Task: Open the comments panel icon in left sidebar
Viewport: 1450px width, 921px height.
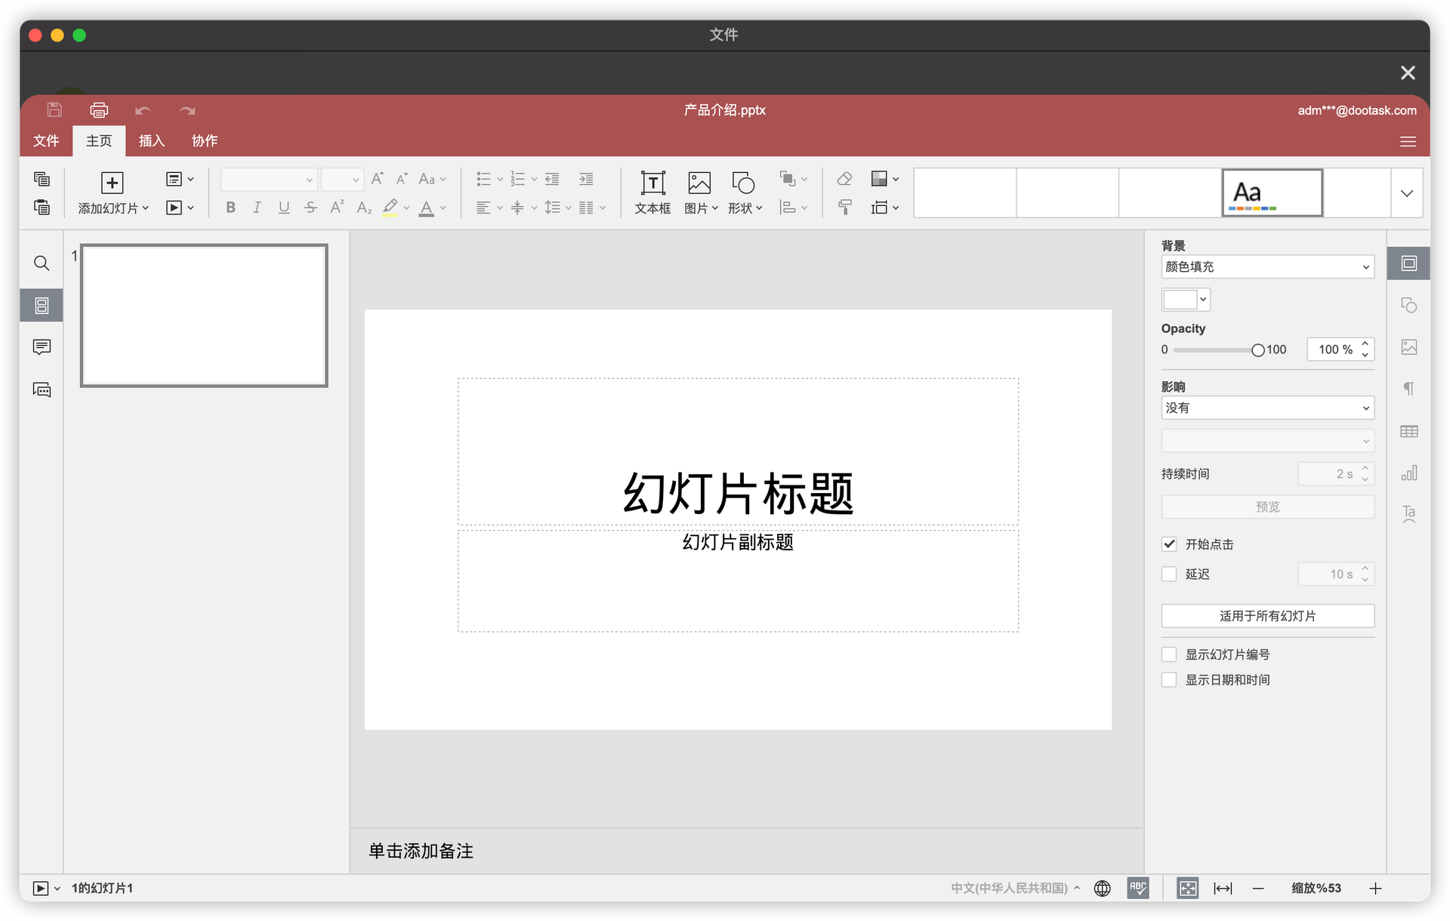Action: (42, 347)
